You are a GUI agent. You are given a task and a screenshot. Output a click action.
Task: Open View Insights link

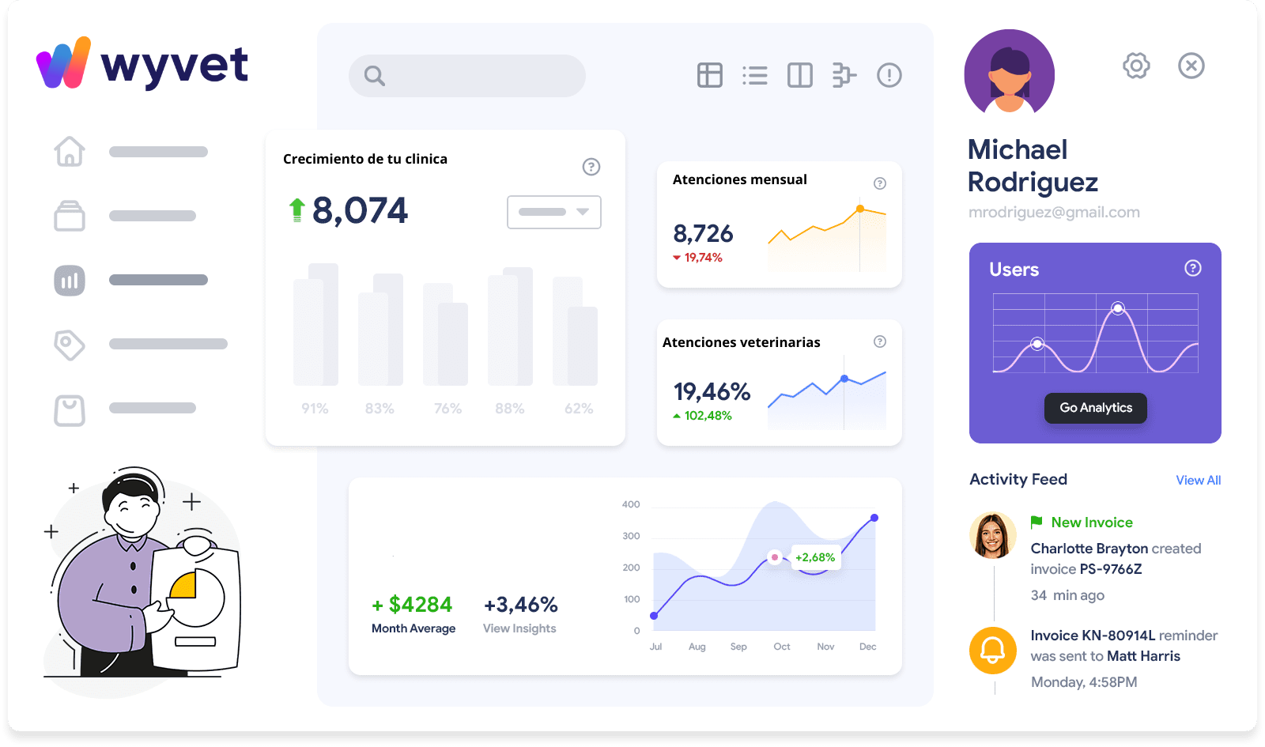click(519, 628)
